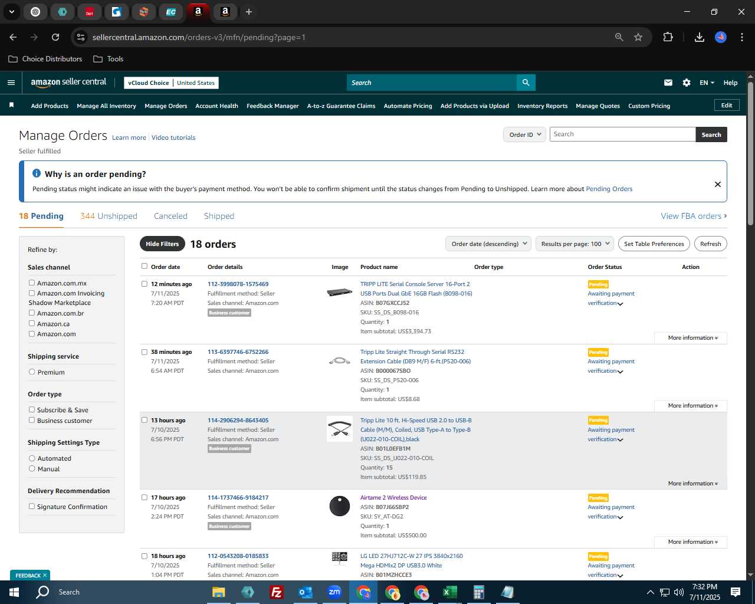Click the search magnifier button in header

(x=526, y=83)
